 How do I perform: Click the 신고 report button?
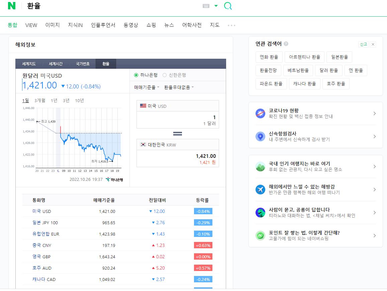click(363, 44)
